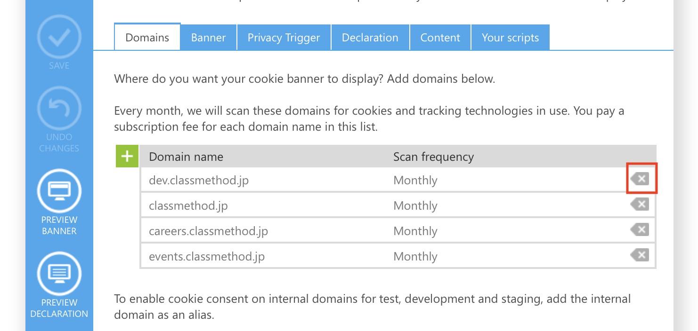Open the Privacy Trigger tab

[x=284, y=37]
